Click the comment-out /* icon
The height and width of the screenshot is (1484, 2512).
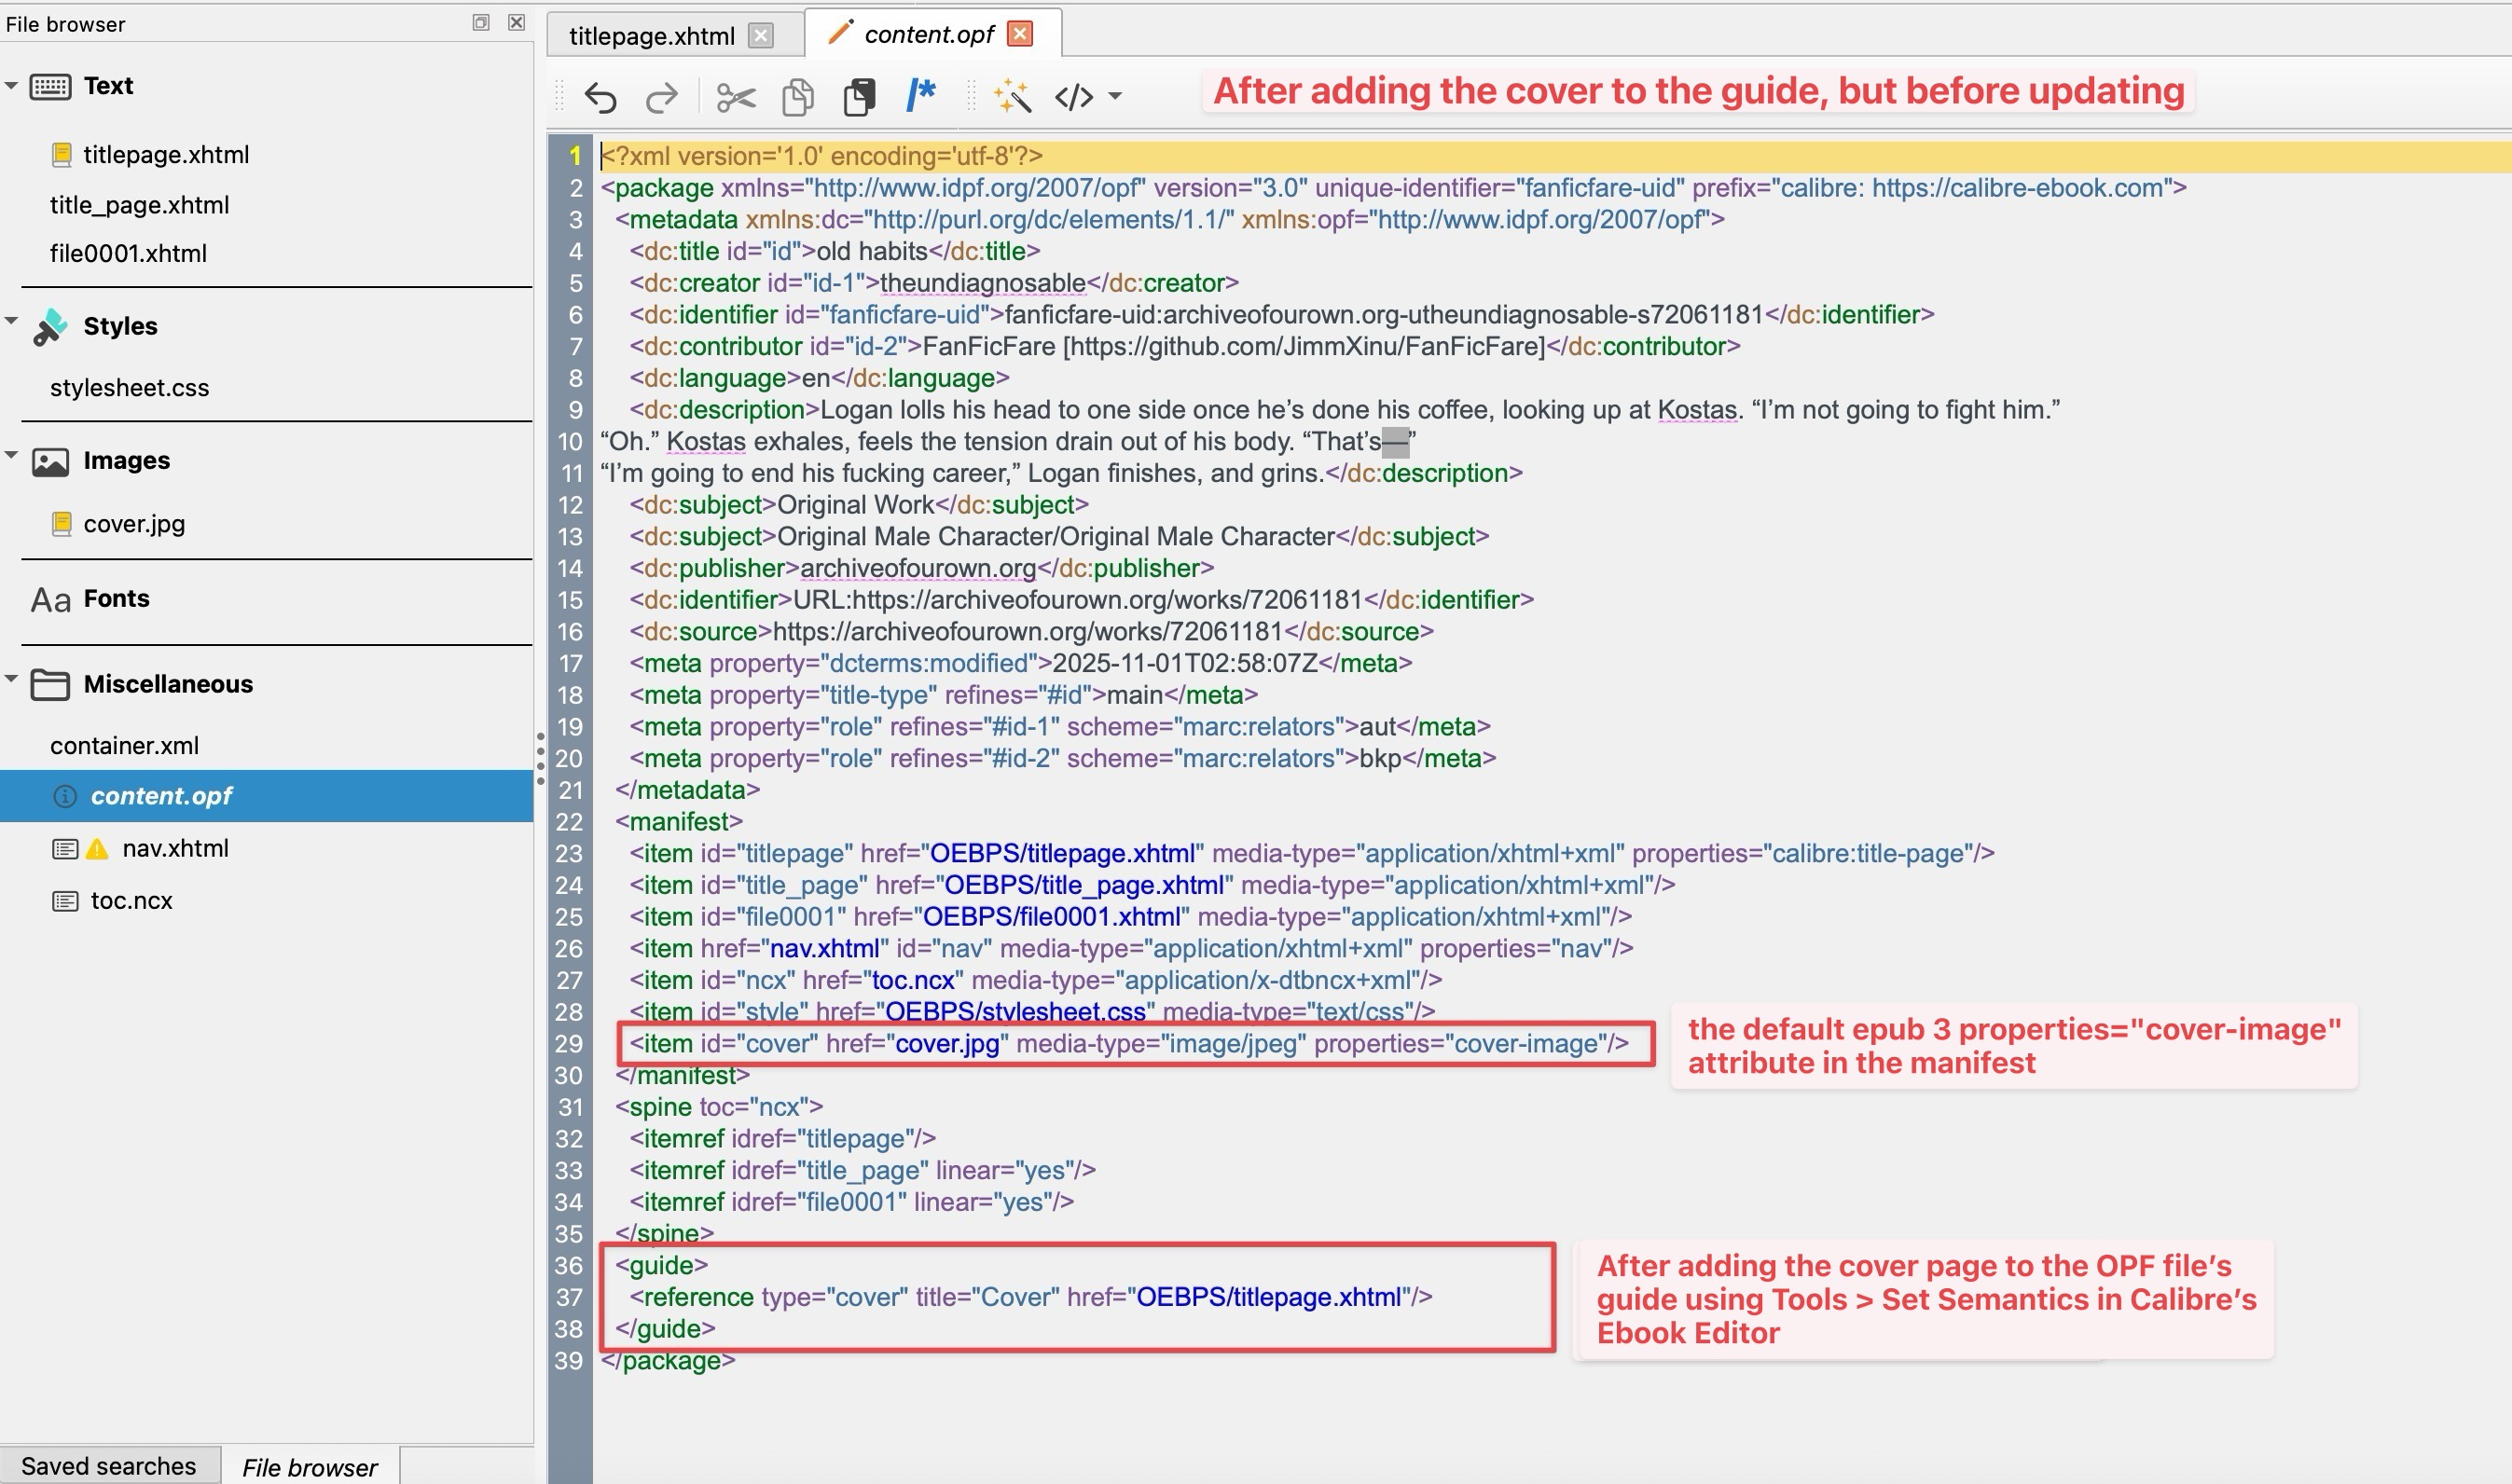[920, 96]
